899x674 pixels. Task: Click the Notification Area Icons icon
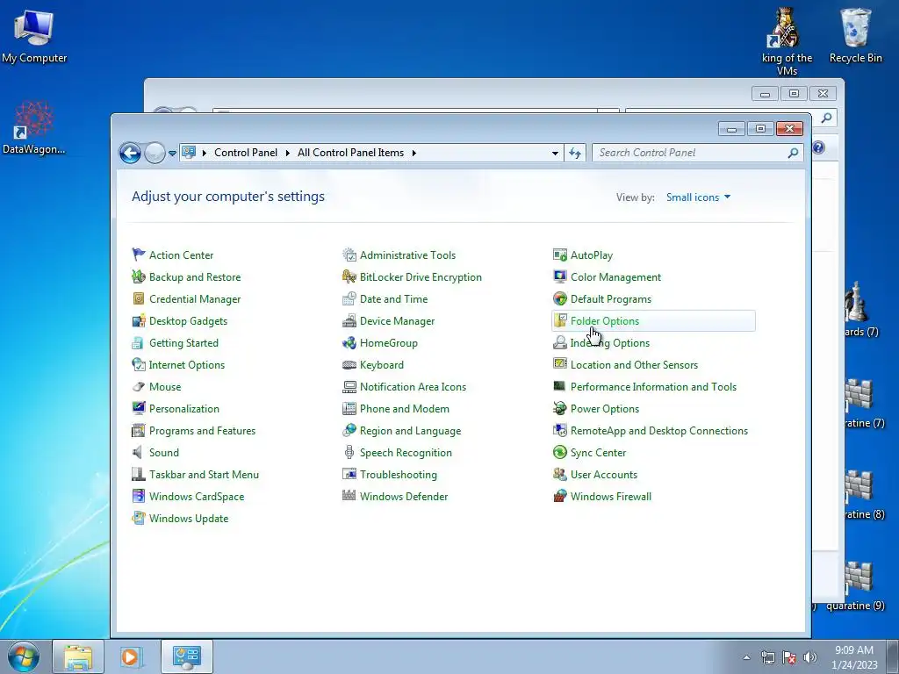[349, 386]
